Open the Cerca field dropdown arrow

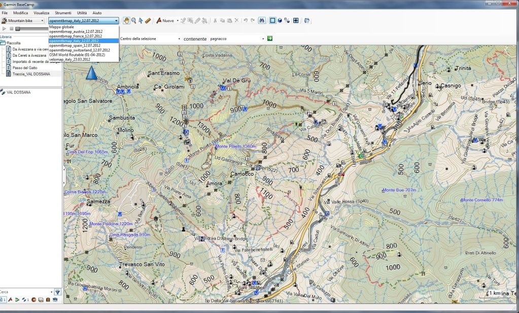(51, 292)
